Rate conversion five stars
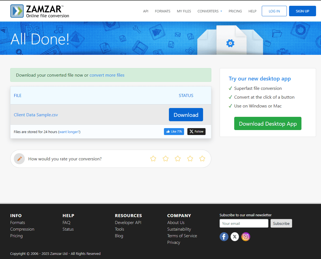The width and height of the screenshot is (321, 259). [x=202, y=159]
